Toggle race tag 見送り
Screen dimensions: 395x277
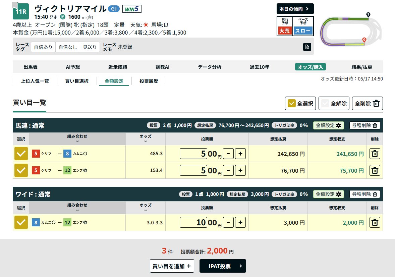90,47
